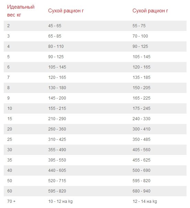Click the '55 - 75' ration value

coord(139,26)
